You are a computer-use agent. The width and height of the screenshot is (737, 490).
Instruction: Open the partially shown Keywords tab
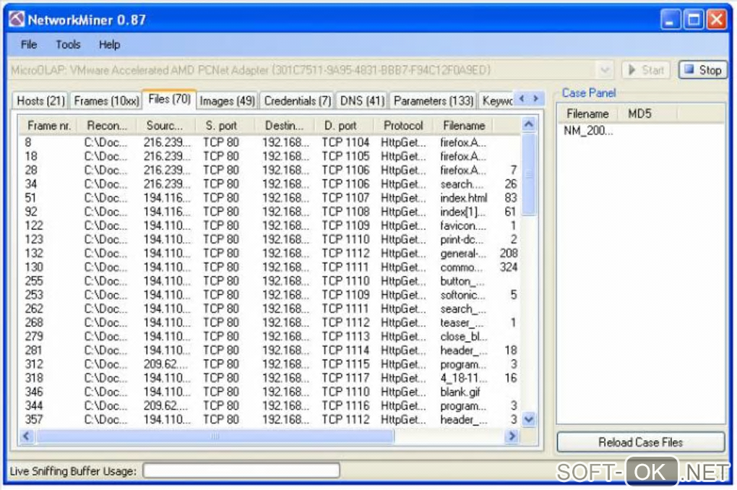(x=496, y=100)
